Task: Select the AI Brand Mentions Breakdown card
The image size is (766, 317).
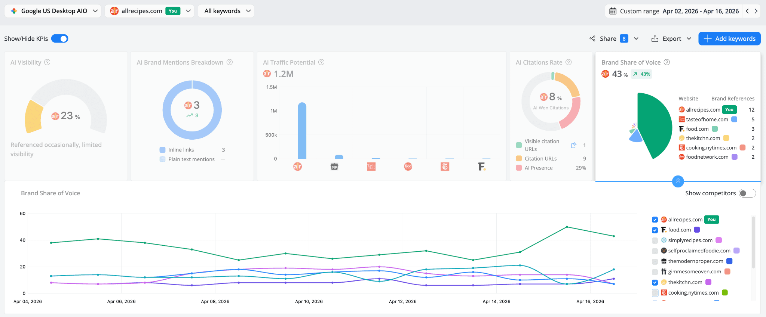Action: click(x=192, y=116)
